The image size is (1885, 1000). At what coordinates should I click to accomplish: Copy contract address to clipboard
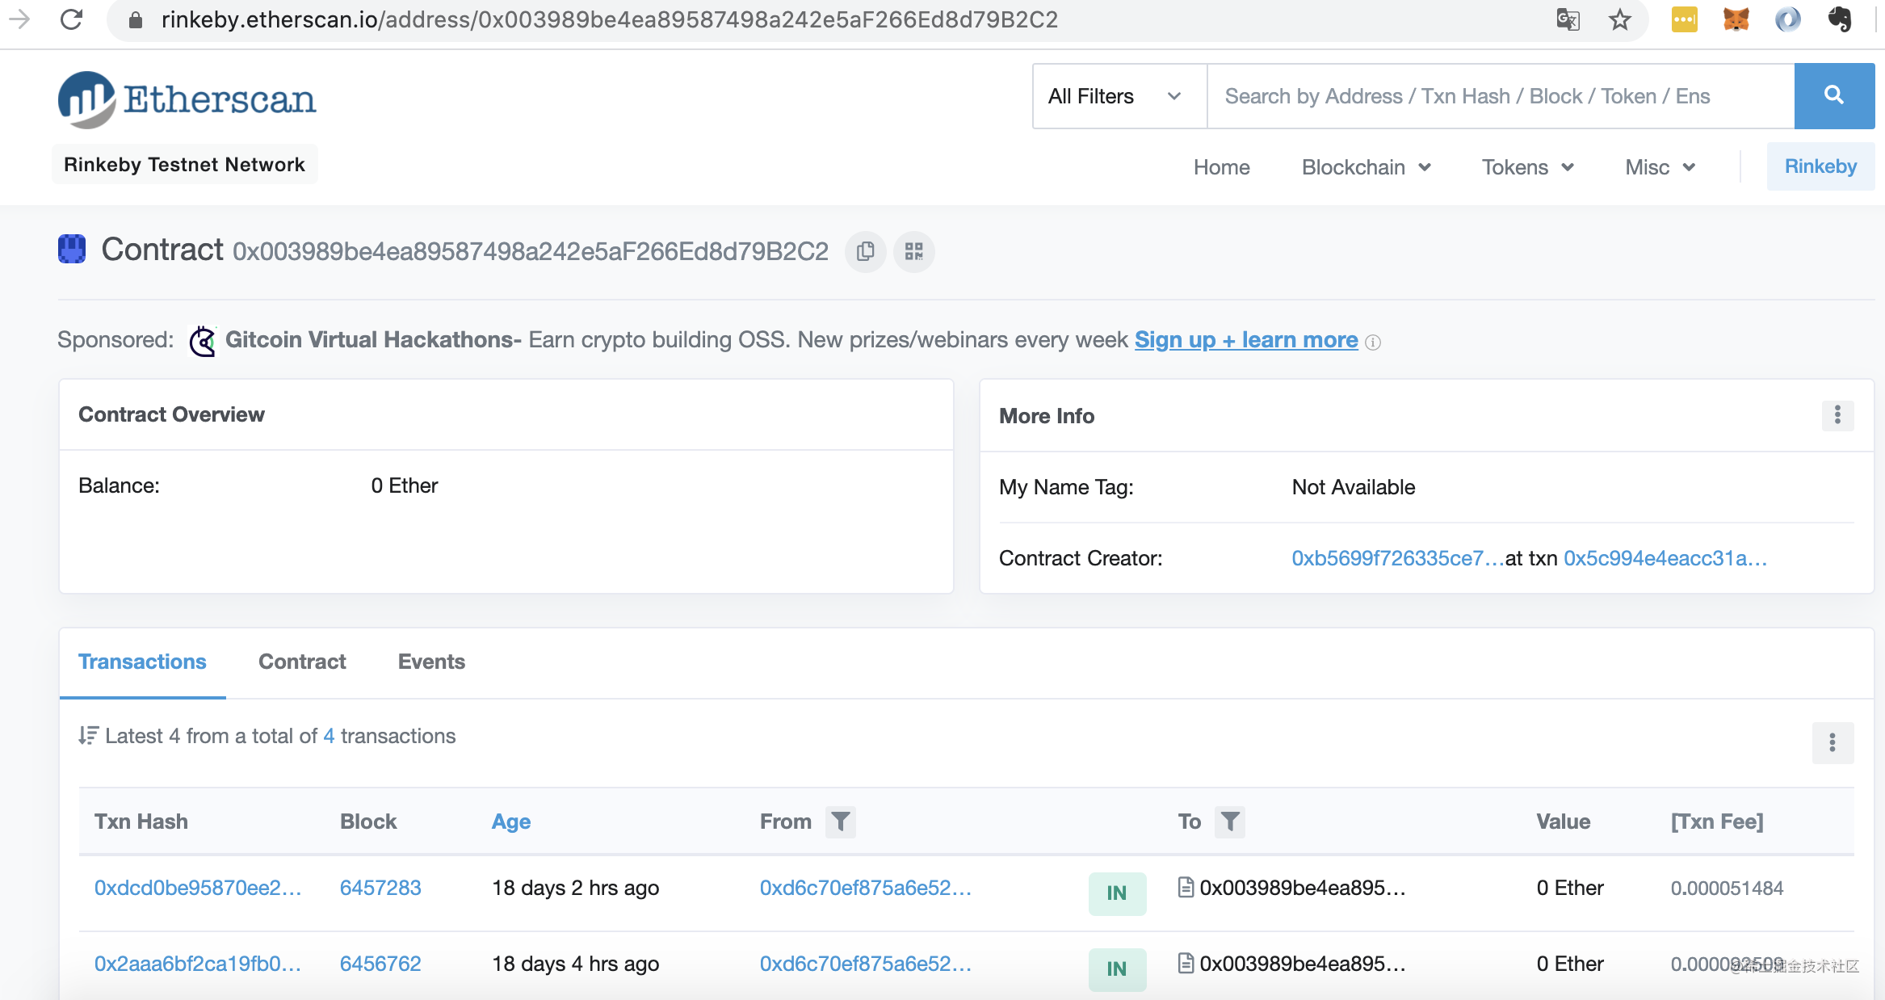coord(865,252)
